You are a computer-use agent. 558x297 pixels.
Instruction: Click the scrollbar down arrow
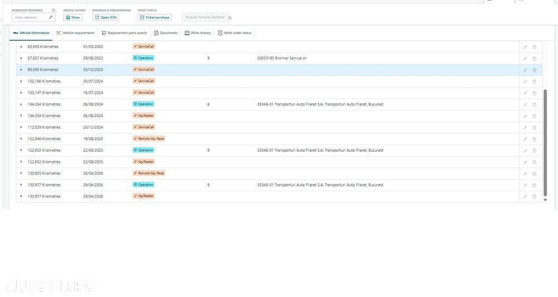coord(545,200)
